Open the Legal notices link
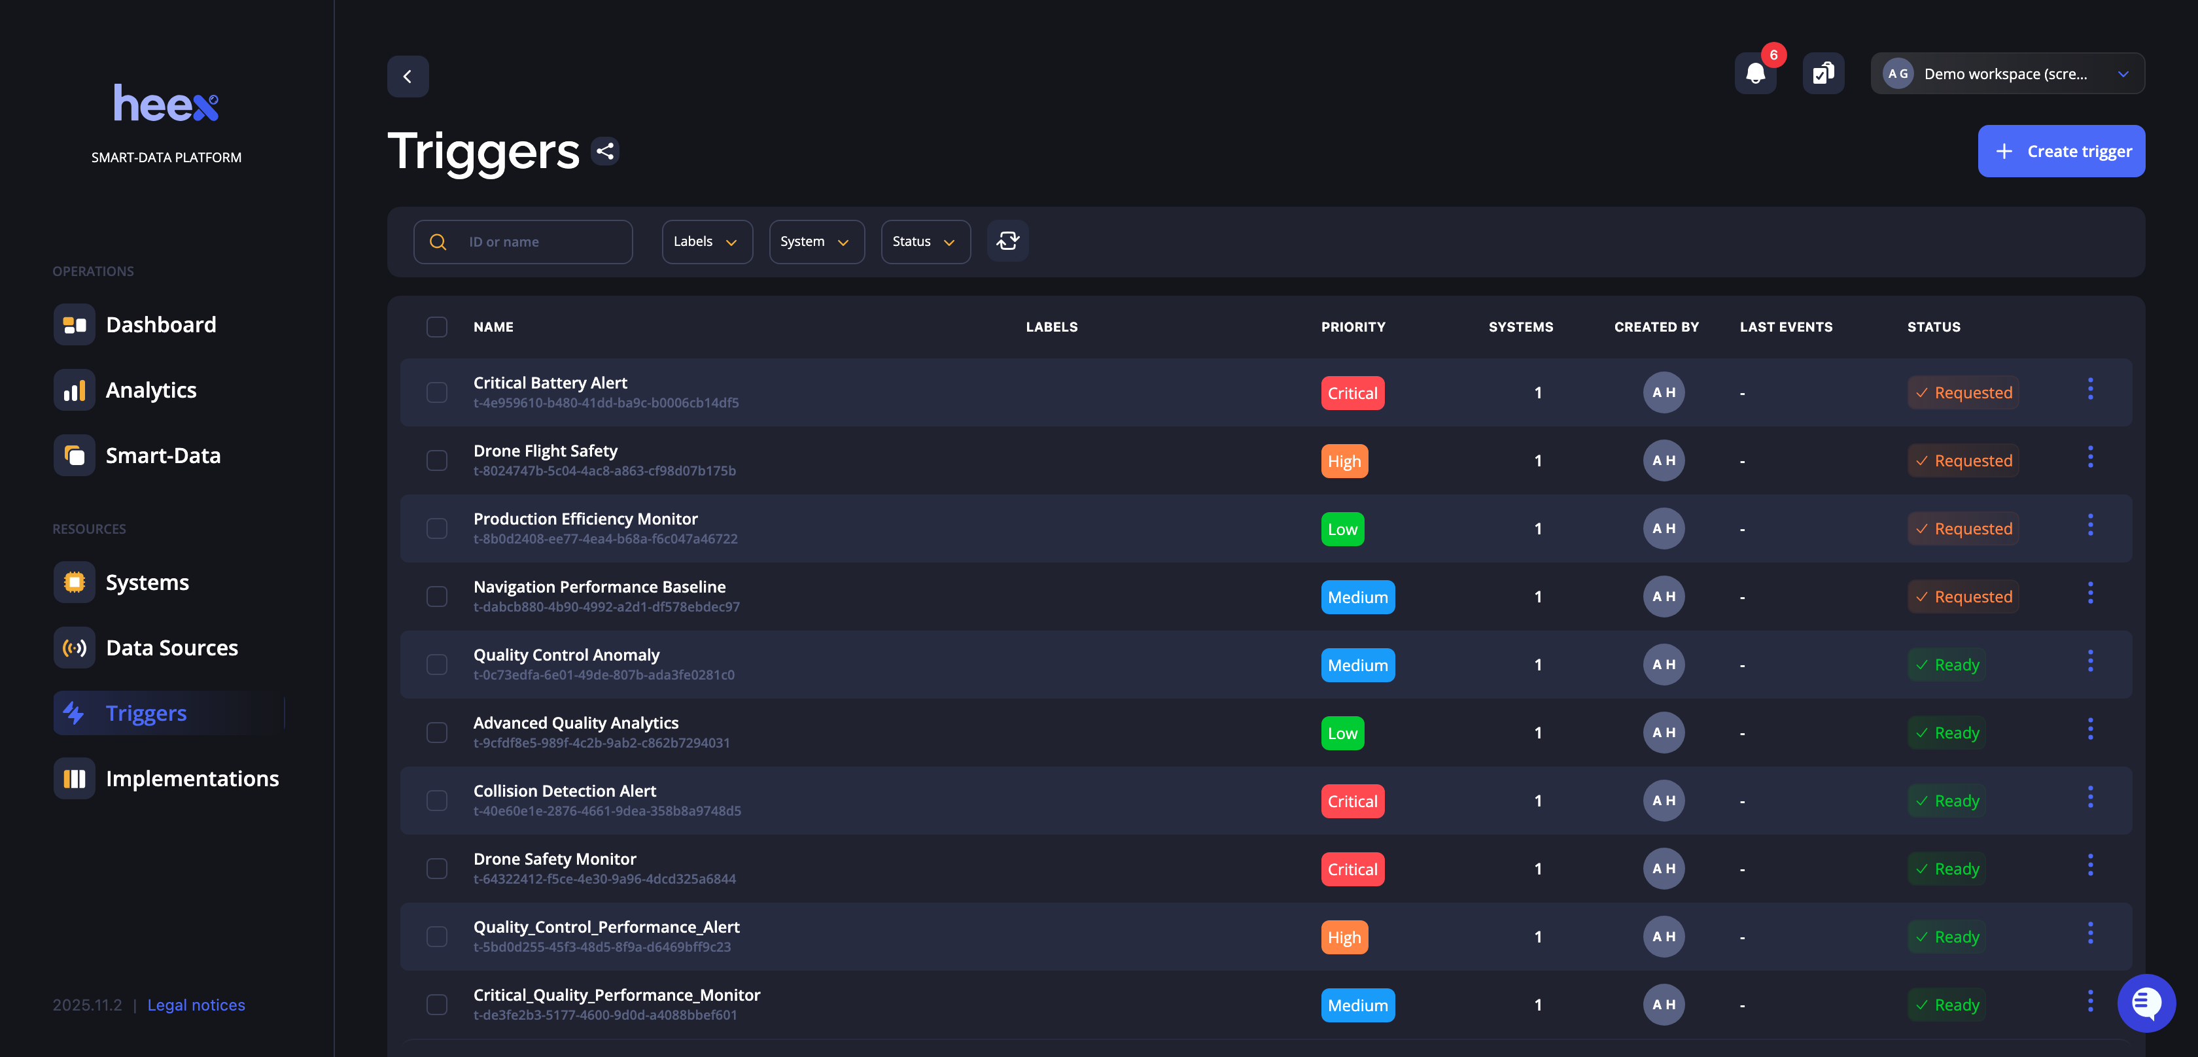The width and height of the screenshot is (2198, 1057). click(196, 1005)
